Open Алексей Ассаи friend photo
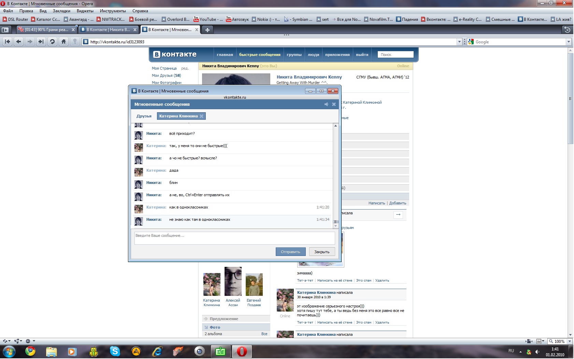Screen dimensions: 574x359 [x=233, y=281]
